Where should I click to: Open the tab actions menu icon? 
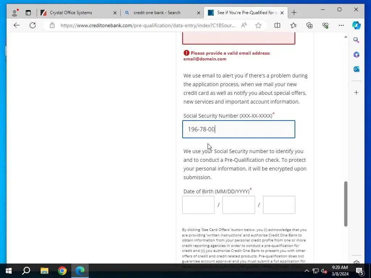tap(28, 13)
